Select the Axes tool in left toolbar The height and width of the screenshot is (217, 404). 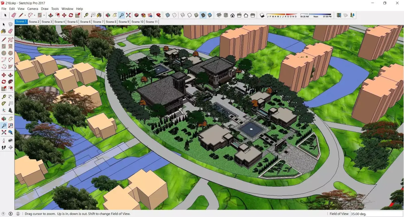[4, 110]
